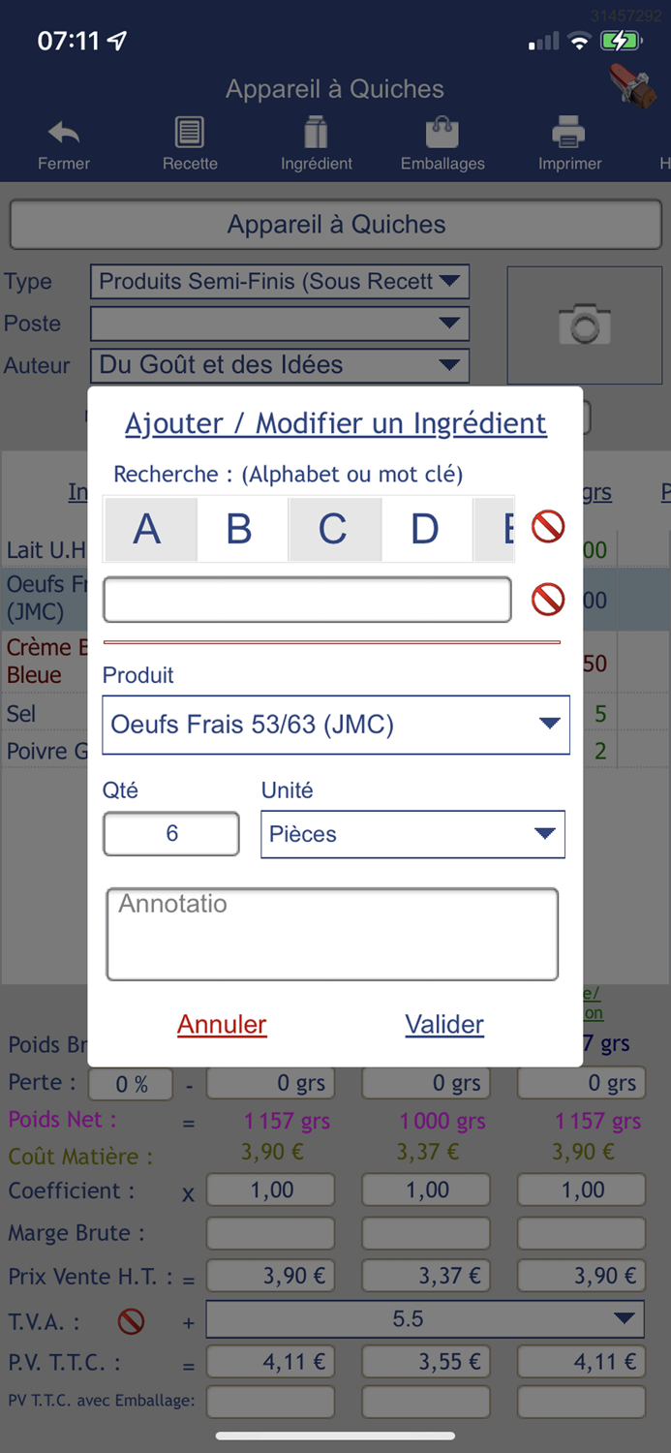Open Recette using the notepad icon
Screen dimensions: 671x1453
[x=190, y=132]
